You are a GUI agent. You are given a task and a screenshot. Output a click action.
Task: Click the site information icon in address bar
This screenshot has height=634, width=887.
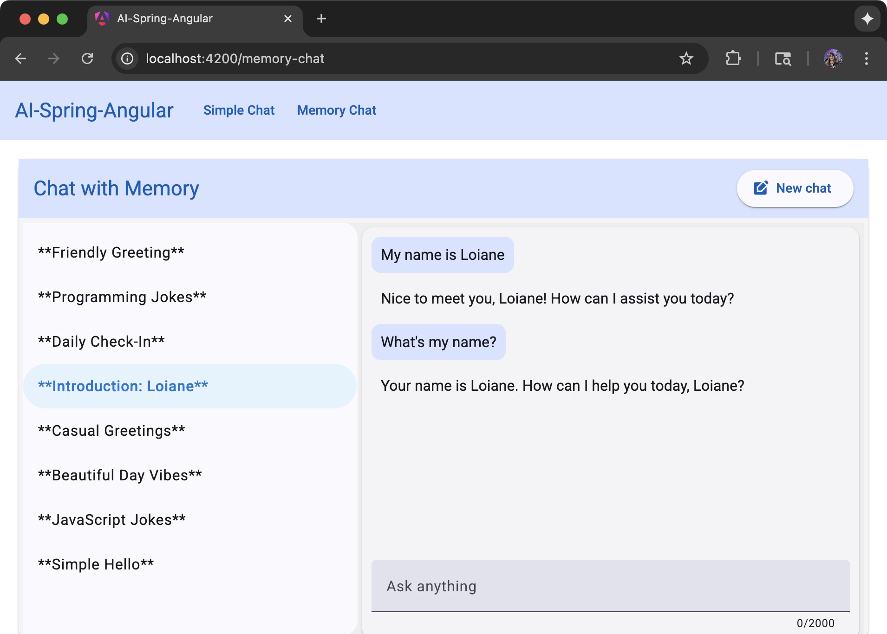[127, 58]
